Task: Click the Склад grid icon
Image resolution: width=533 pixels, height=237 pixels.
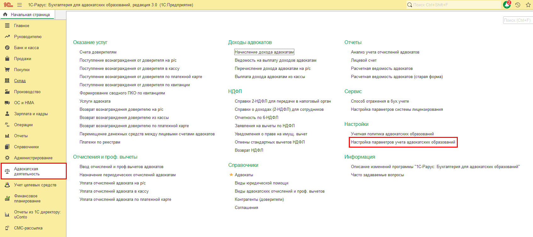Action: click(x=7, y=81)
